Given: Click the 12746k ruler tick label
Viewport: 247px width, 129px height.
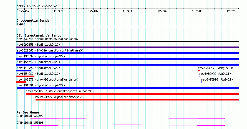Looking at the screenshot, I should 24,11.
